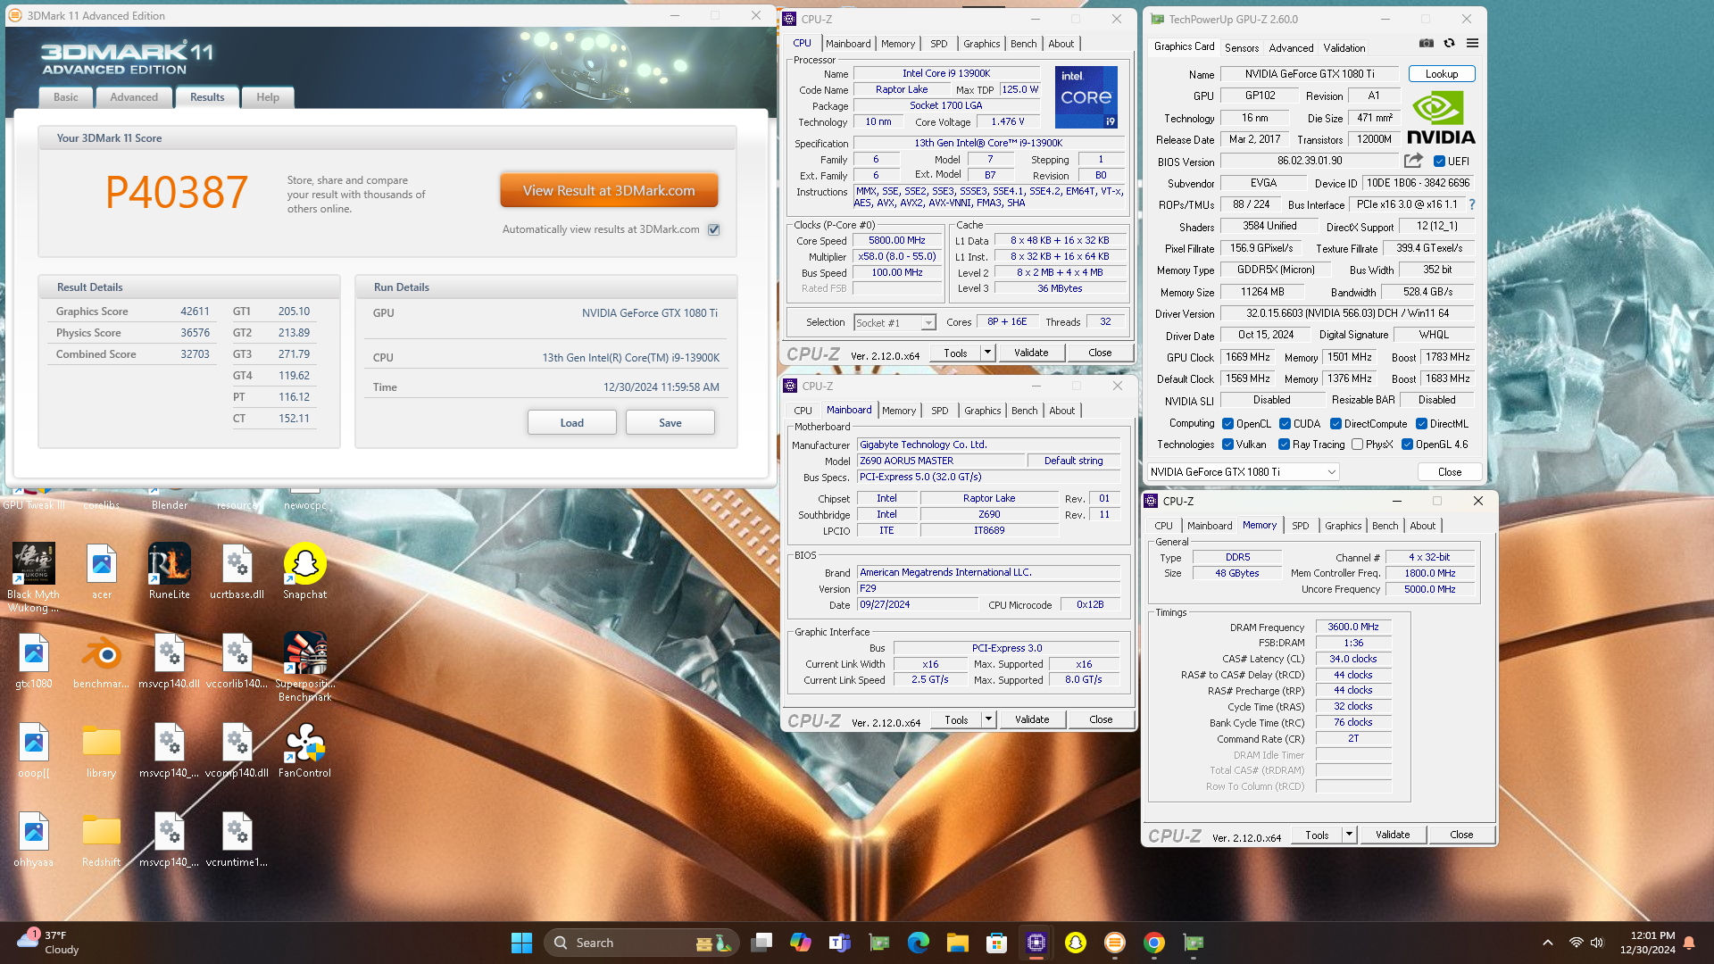Screen dimensions: 1714x964
Task: Open the GPU selection dropdown in GPU-Z
Action: click(x=1243, y=472)
